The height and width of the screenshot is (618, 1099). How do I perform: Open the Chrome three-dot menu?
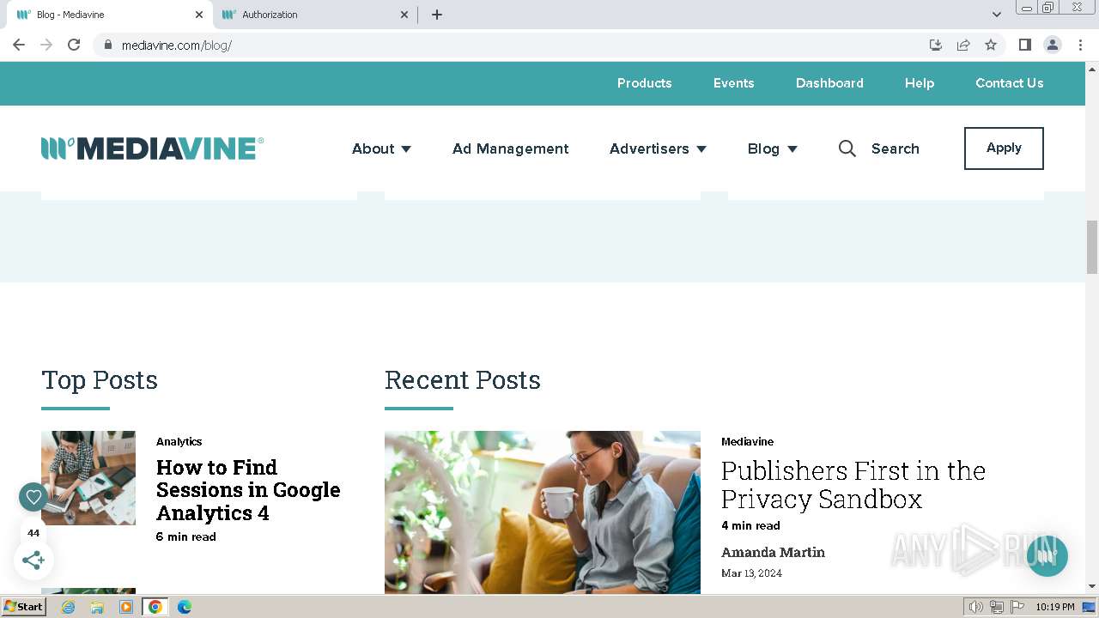pyautogui.click(x=1080, y=45)
